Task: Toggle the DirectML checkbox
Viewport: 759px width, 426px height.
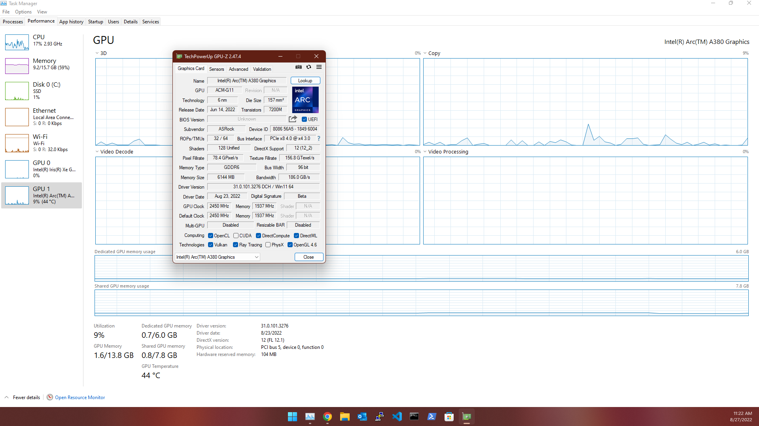Action: pos(296,235)
